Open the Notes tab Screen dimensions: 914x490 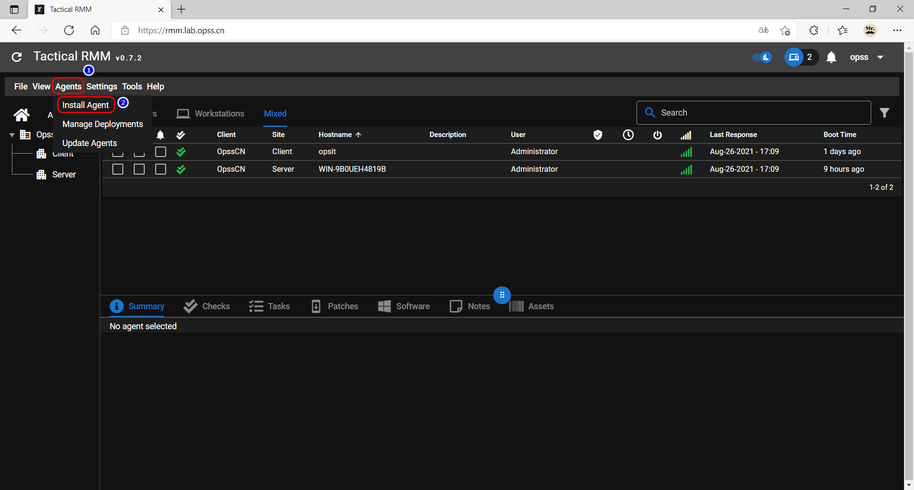(469, 306)
